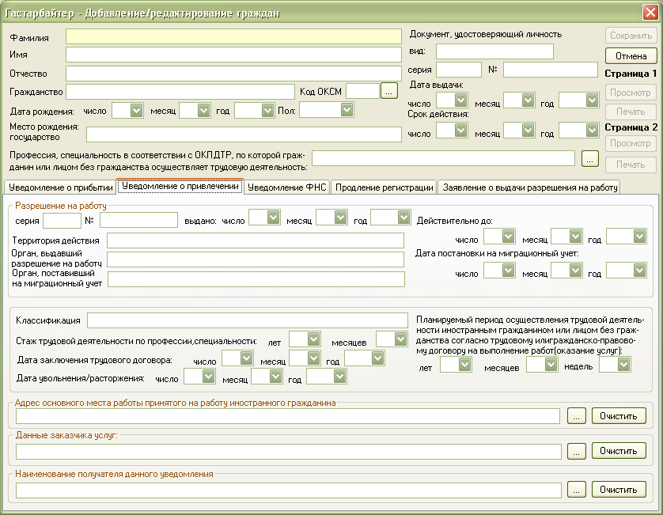The height and width of the screenshot is (515, 663).
Task: Expand Стаж трудовой деятельности месяцев dropdown
Action: pyautogui.click(x=400, y=339)
